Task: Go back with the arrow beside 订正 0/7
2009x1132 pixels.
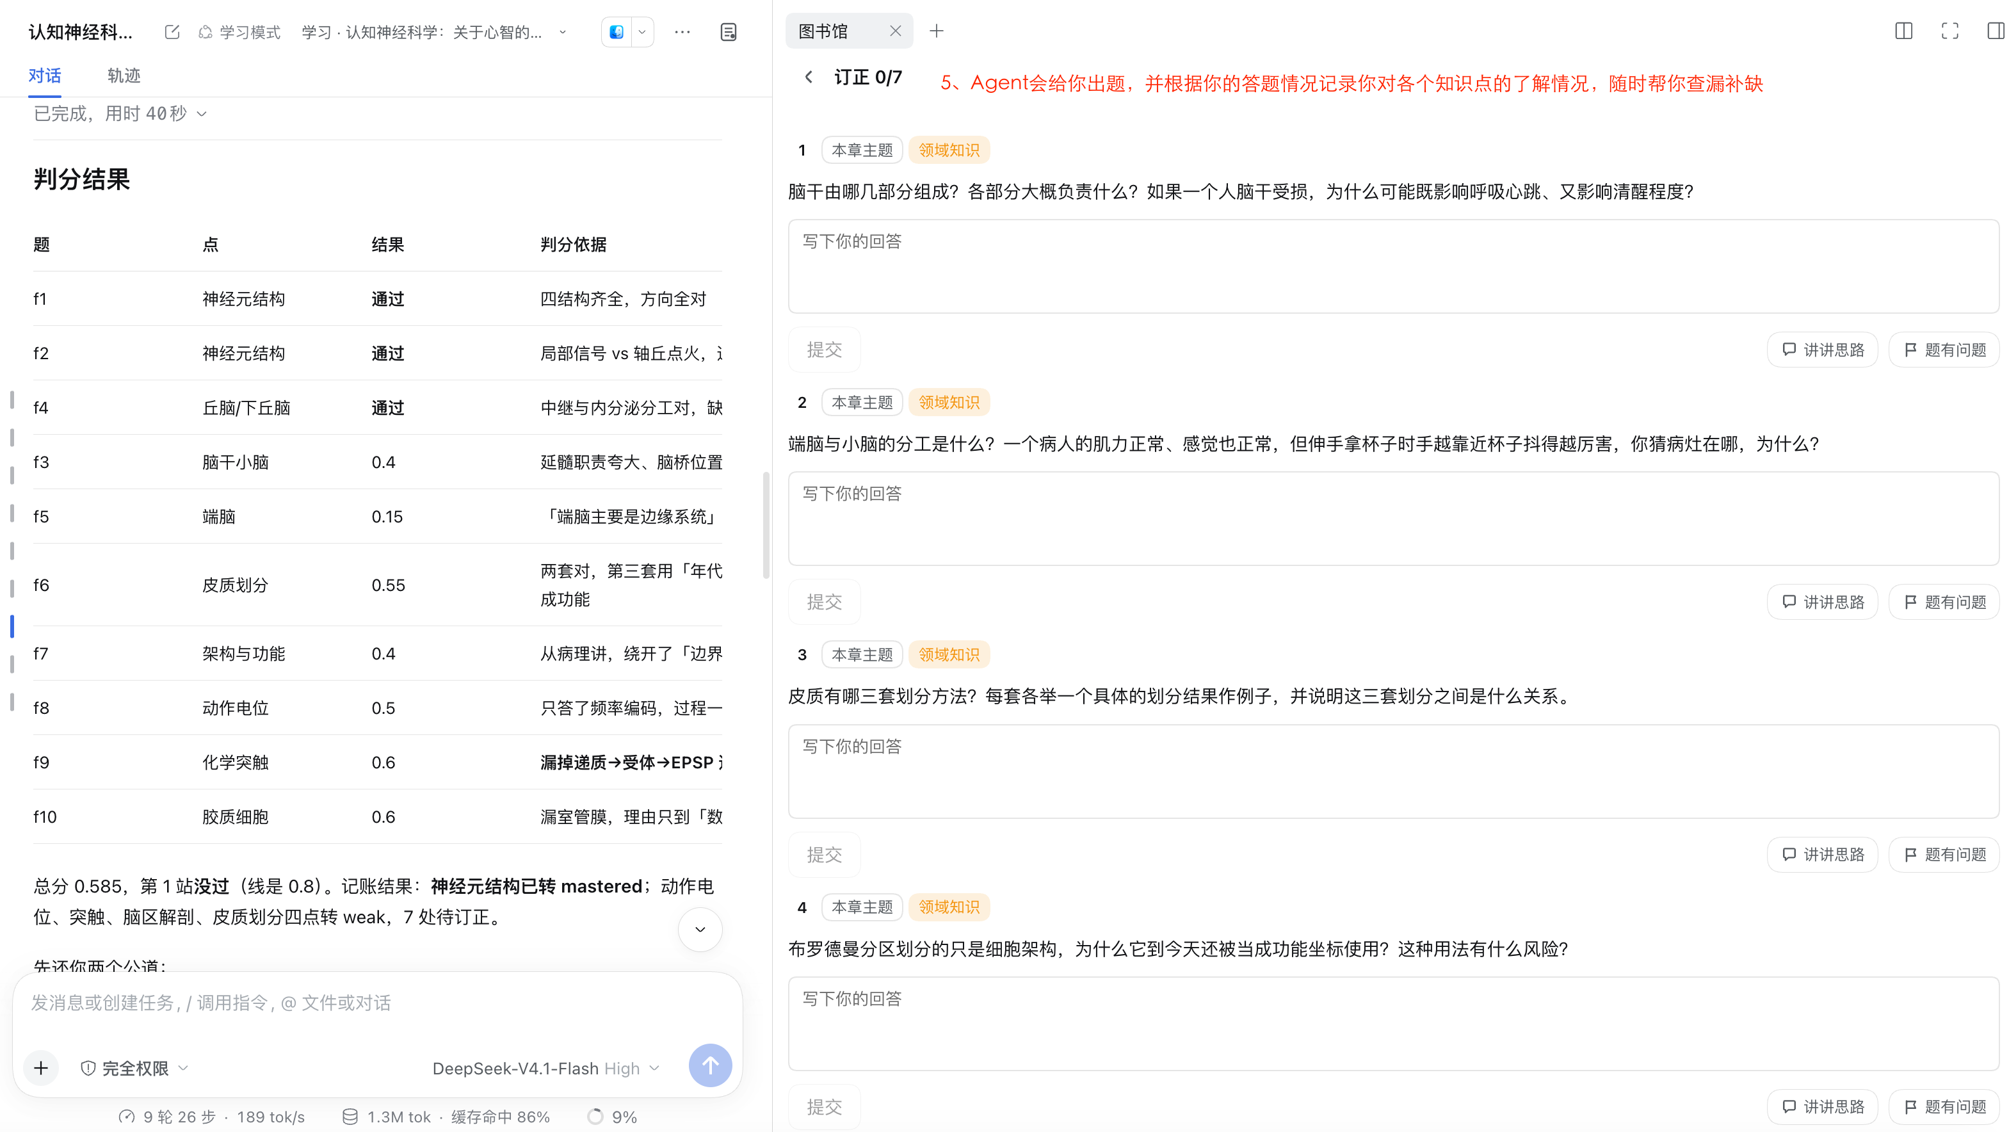Action: (x=809, y=77)
